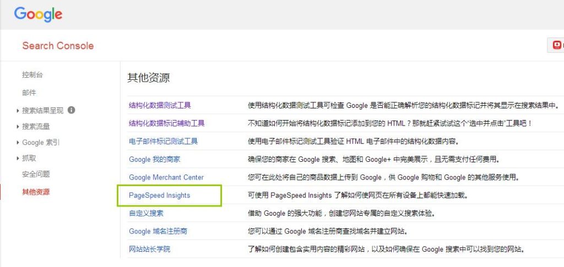Expand the Google 索引 arrow
564x267 pixels.
pos(18,142)
